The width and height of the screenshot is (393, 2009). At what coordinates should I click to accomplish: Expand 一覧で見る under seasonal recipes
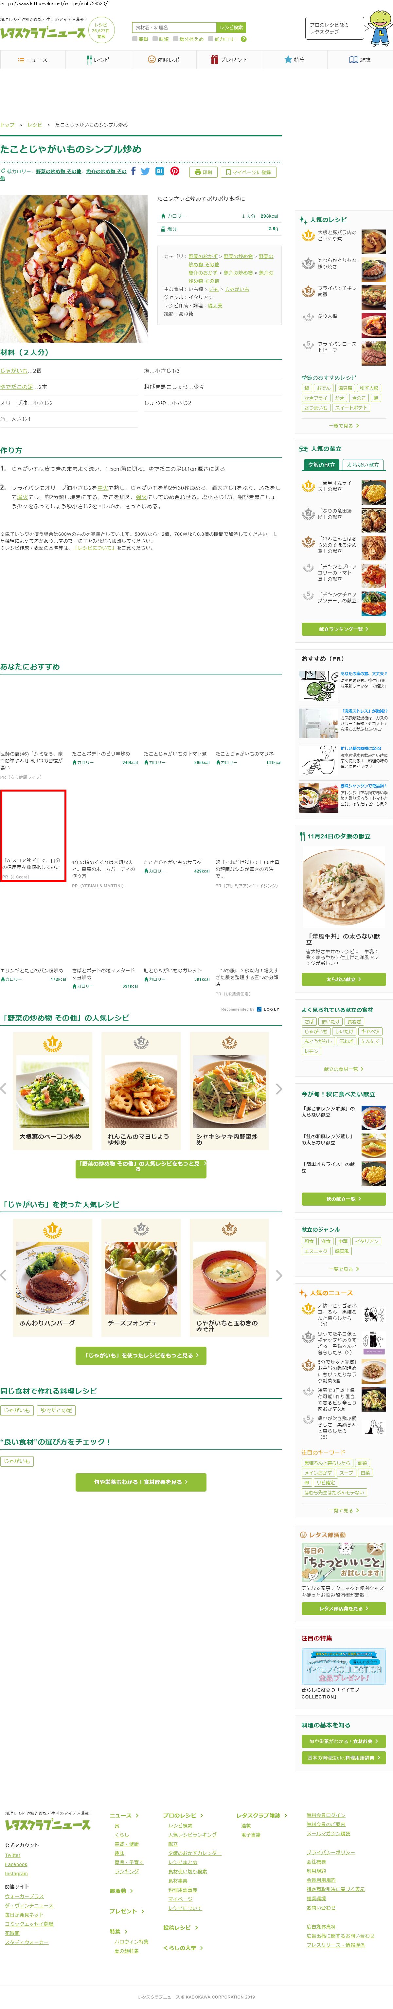[343, 426]
